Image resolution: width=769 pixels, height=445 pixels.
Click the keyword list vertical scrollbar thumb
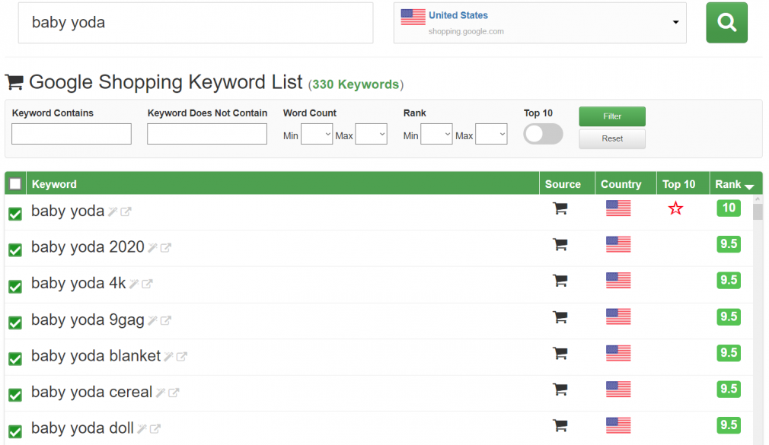pyautogui.click(x=758, y=211)
